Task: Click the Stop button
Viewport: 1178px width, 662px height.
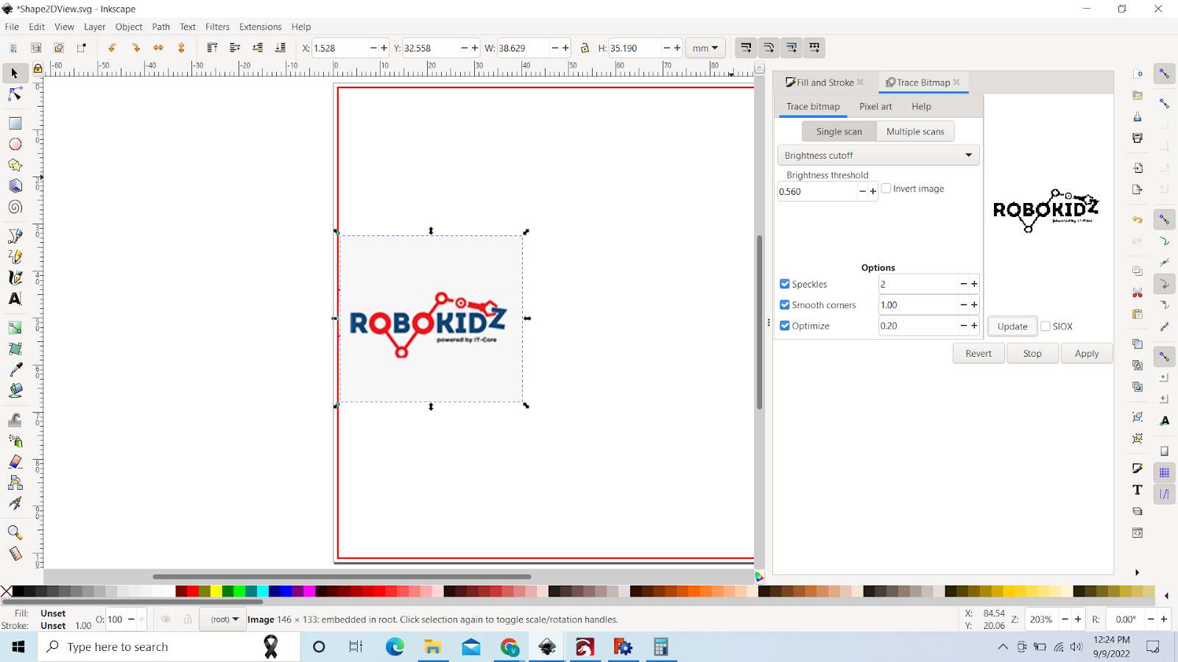Action: click(x=1032, y=354)
